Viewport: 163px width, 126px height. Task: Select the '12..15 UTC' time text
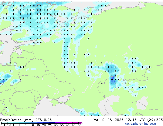135,120
